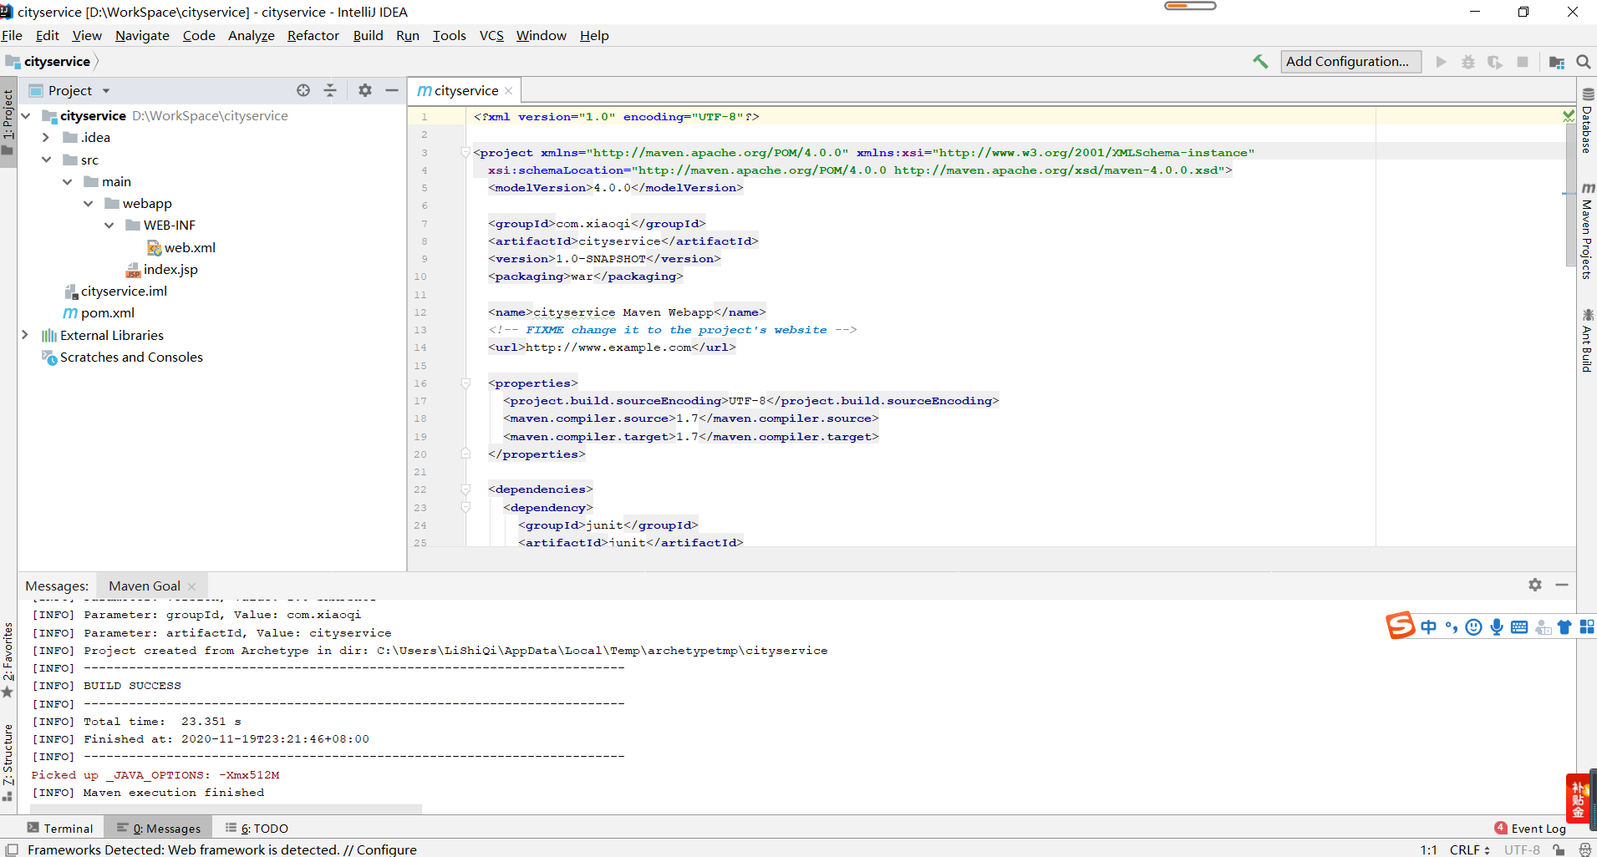Click Messages horizontal scrollbar
The width and height of the screenshot is (1597, 857).
tap(226, 809)
